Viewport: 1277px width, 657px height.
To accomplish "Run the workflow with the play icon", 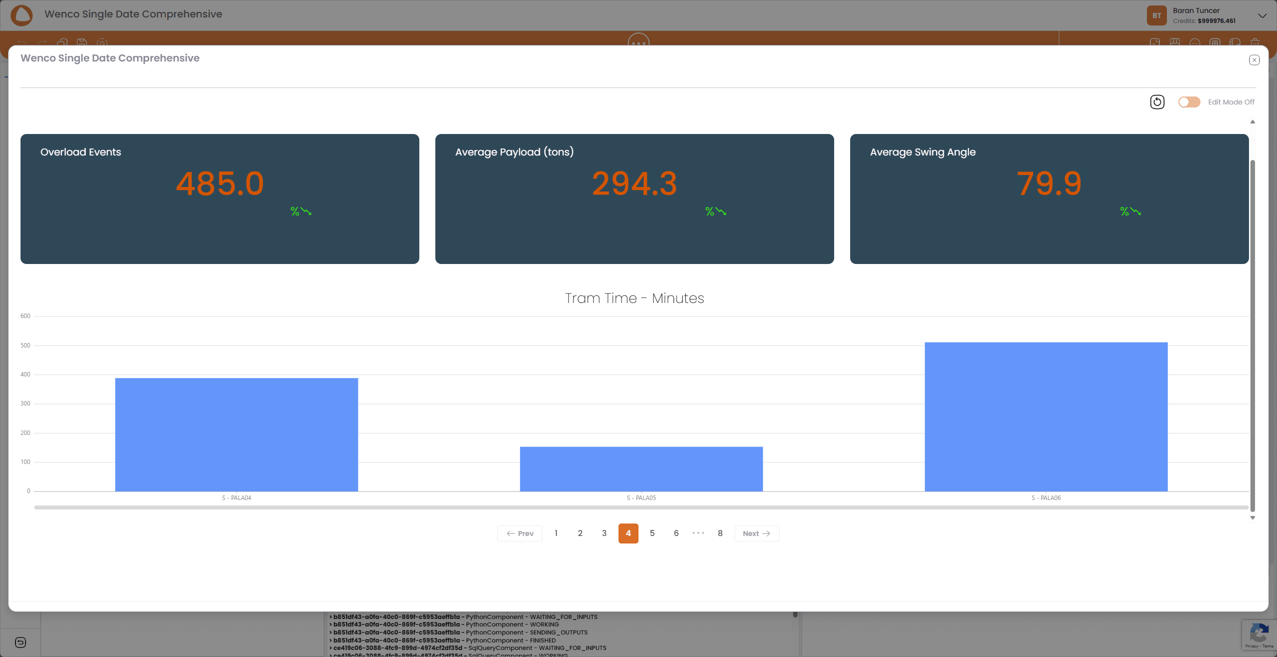I will tap(102, 42).
